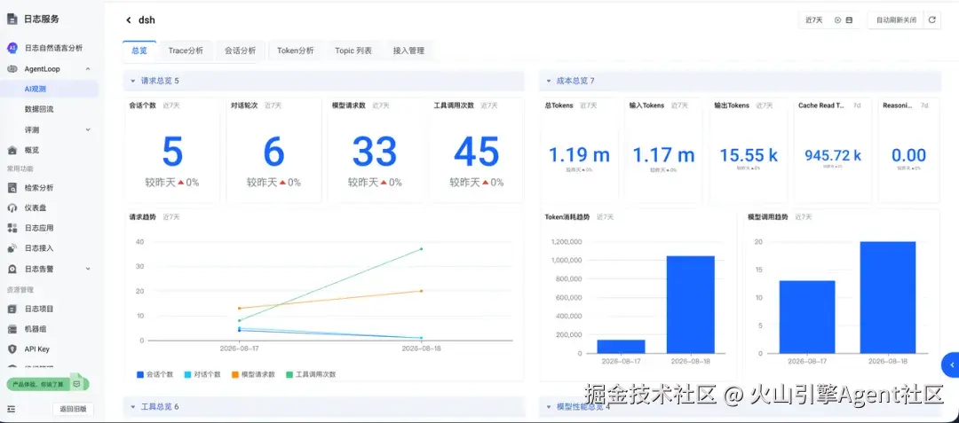The height and width of the screenshot is (423, 959).
Task: Click the Reasoning value 0.00
Action: click(x=908, y=155)
